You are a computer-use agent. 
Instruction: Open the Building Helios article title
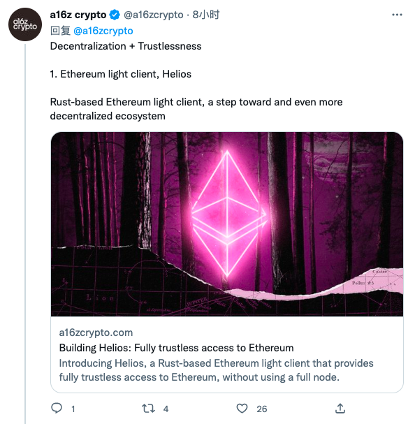176,348
